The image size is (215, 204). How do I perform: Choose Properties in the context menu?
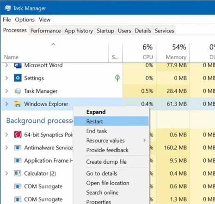[111, 201]
